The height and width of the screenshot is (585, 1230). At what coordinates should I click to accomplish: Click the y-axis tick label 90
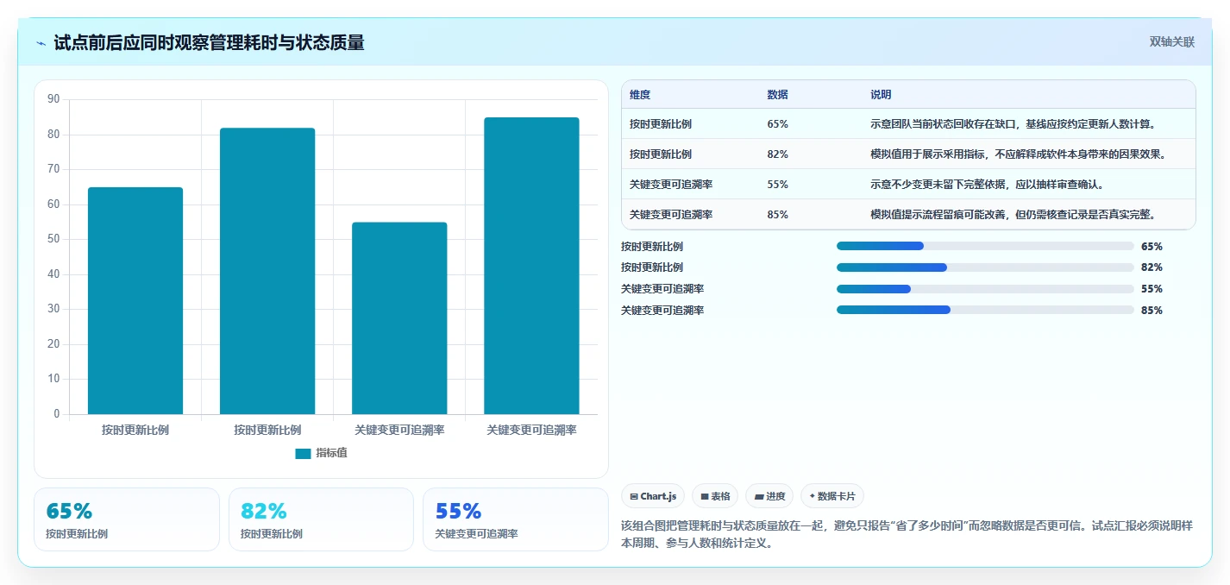[x=53, y=100]
